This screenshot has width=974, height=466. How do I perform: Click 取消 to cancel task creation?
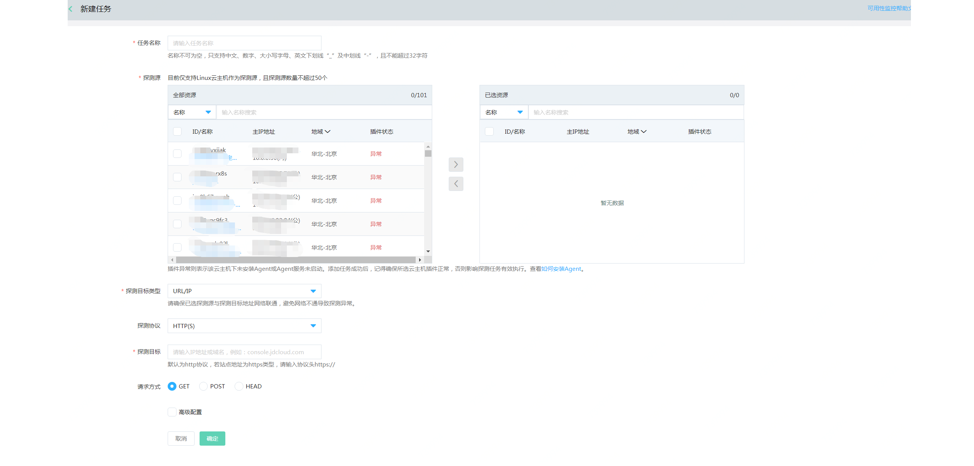[x=181, y=438]
